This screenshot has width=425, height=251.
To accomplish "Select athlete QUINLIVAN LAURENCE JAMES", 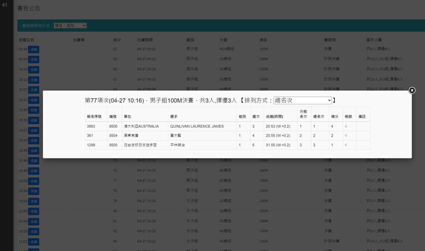I will point(197,126).
